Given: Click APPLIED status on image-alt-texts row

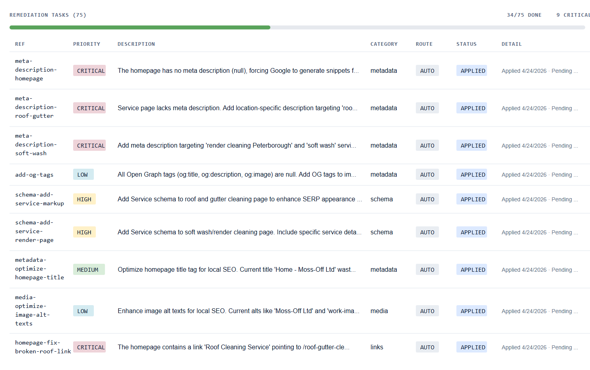Looking at the screenshot, I should pos(472,311).
